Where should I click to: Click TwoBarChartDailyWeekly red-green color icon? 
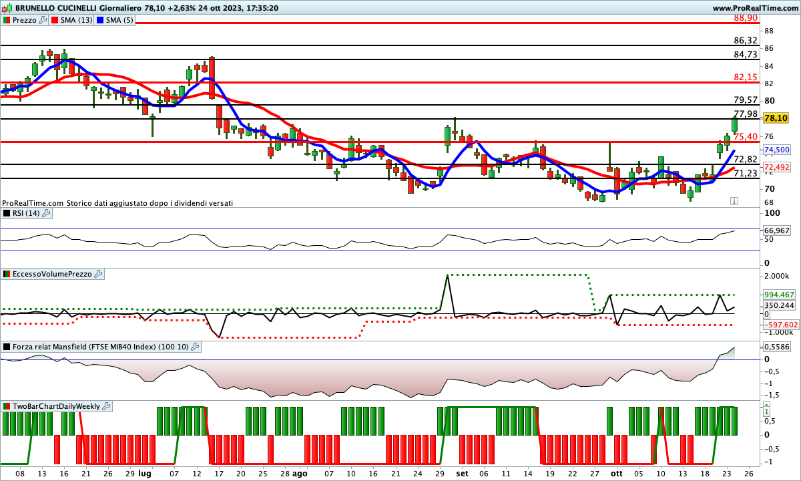pos(7,406)
